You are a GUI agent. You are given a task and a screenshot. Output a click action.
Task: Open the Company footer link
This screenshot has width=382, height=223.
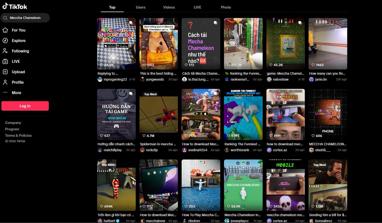(x=13, y=123)
